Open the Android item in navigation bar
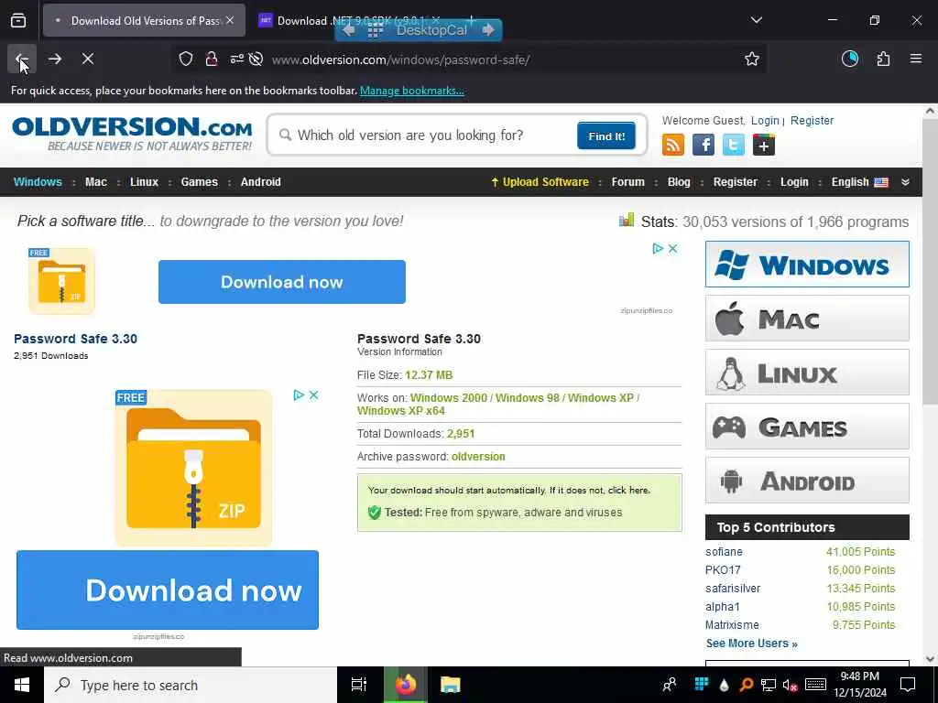This screenshot has height=703, width=938. point(261,182)
